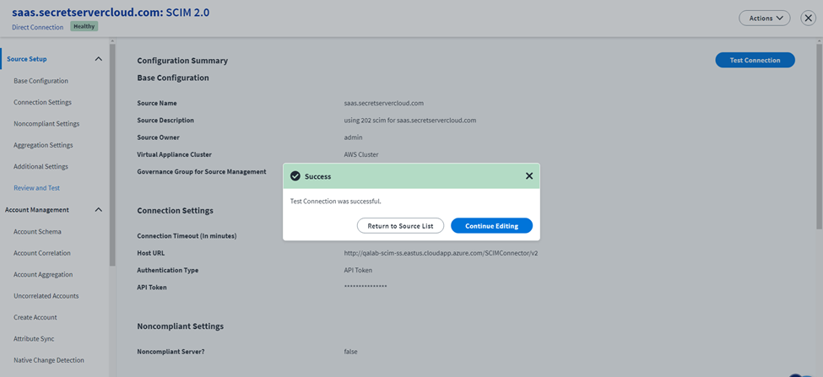Screen dimensions: 823x377
Task: Go to Account Correlation page
Action: [42, 253]
